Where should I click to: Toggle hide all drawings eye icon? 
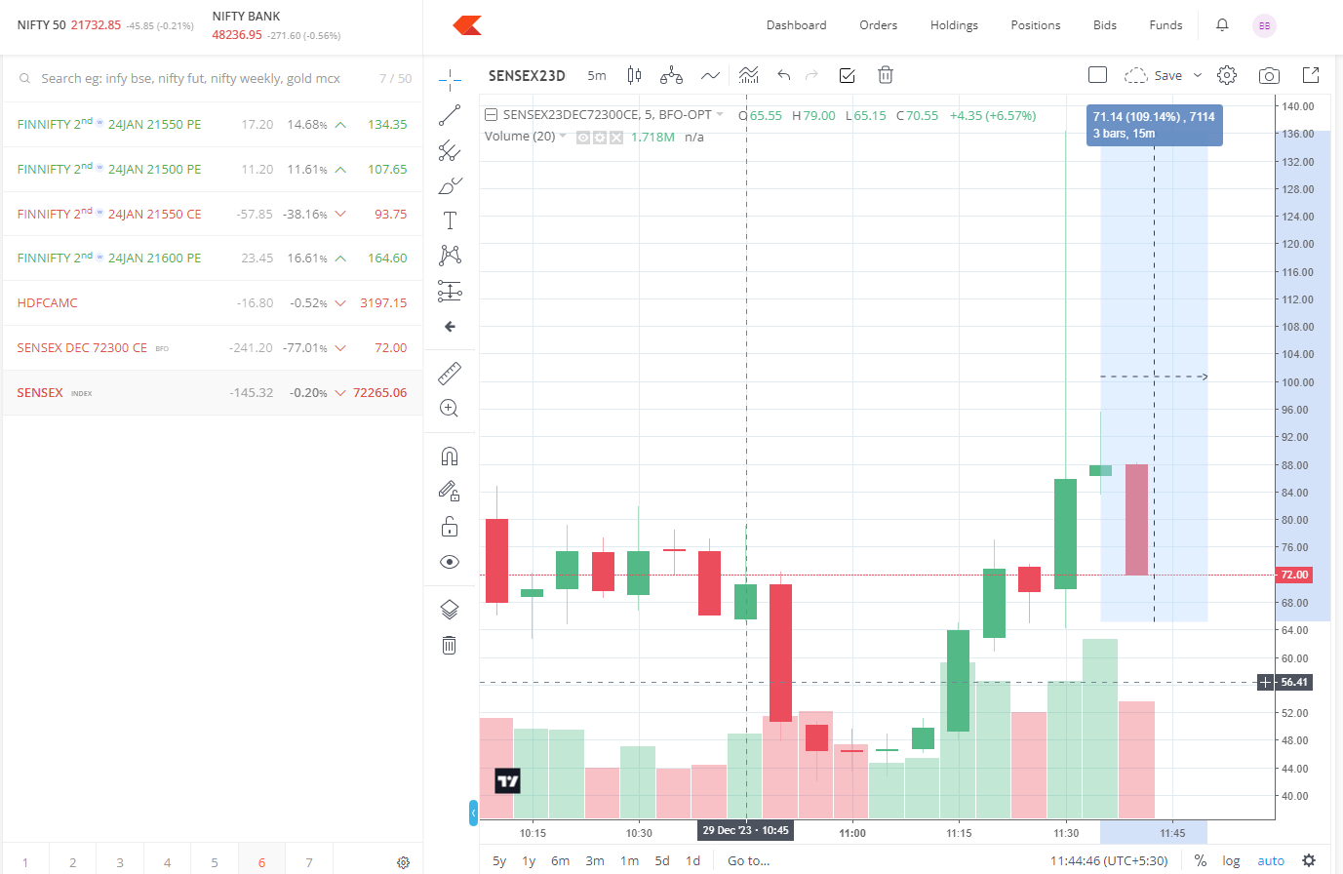pyautogui.click(x=450, y=562)
